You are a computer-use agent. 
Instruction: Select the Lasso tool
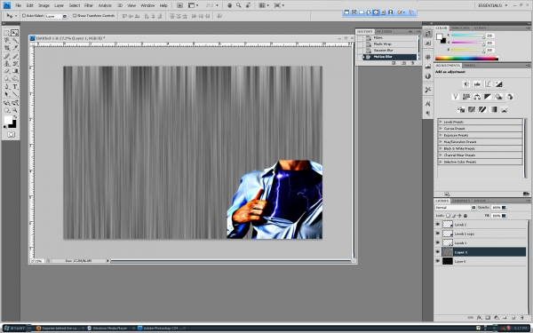[6, 41]
